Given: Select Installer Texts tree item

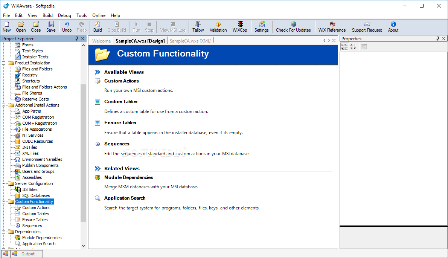Looking at the screenshot, I should point(35,57).
